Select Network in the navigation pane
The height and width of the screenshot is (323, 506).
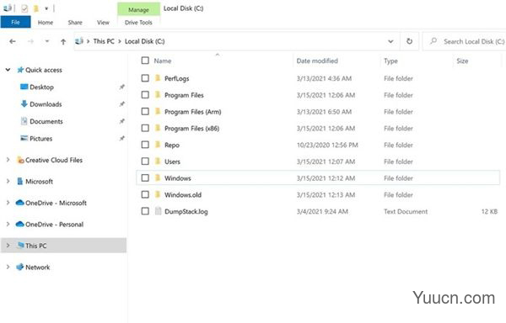(x=37, y=267)
